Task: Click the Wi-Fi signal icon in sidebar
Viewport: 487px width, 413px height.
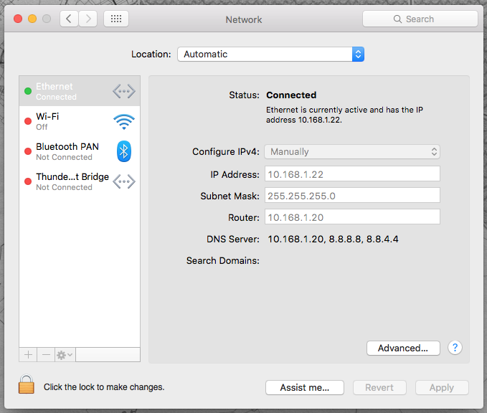Action: [x=124, y=121]
